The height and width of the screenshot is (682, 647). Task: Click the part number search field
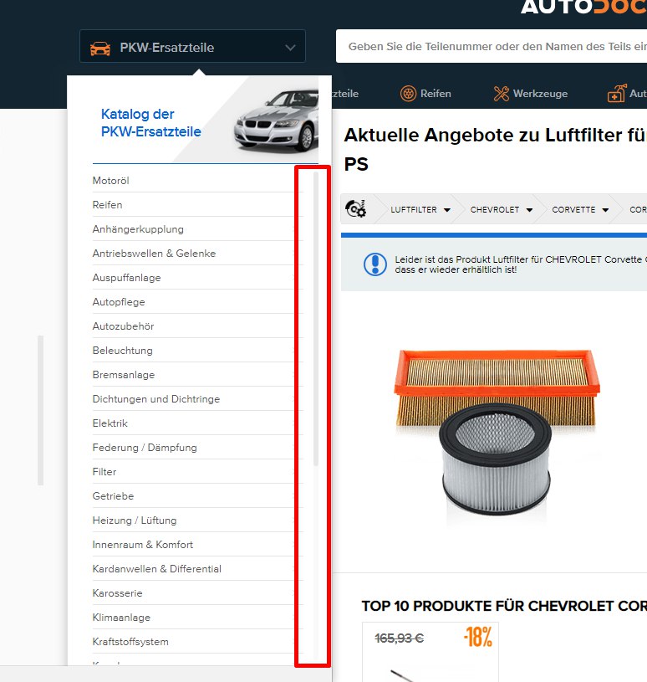tap(492, 47)
